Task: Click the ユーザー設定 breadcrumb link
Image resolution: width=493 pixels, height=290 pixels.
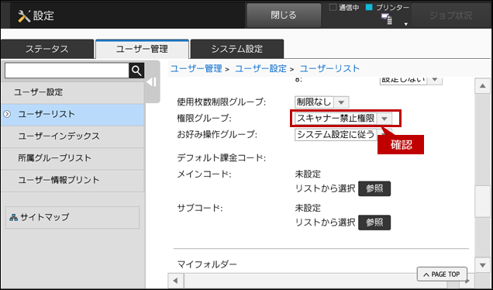Action: pos(261,68)
